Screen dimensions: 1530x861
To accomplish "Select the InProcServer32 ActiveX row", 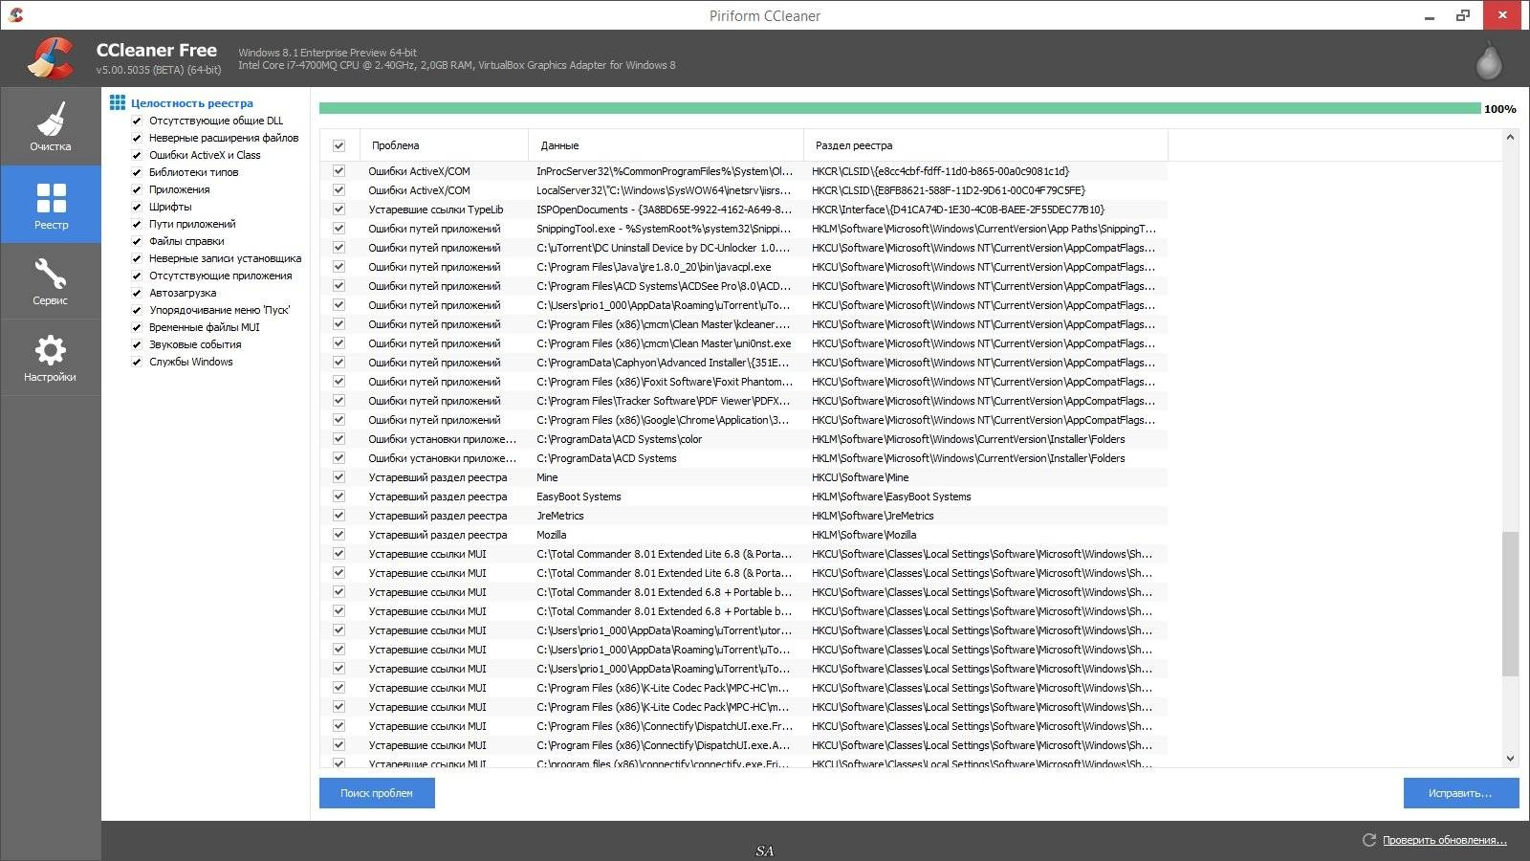I will pyautogui.click(x=744, y=171).
